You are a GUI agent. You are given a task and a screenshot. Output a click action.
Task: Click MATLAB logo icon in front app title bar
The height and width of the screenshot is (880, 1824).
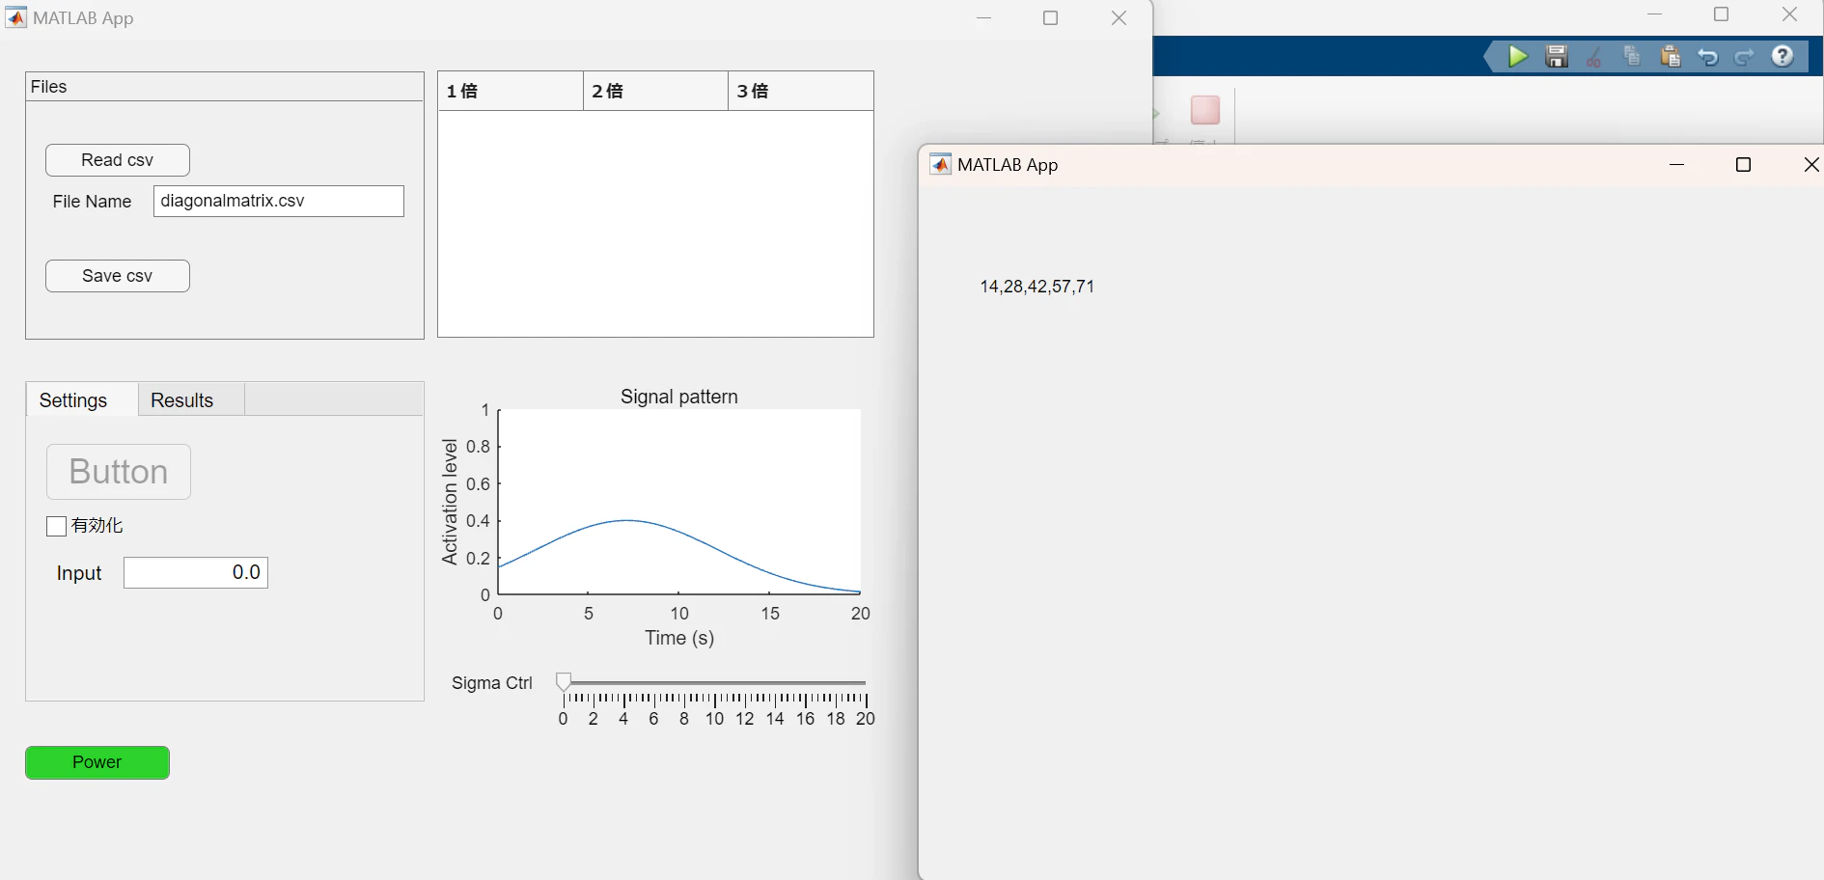940,164
